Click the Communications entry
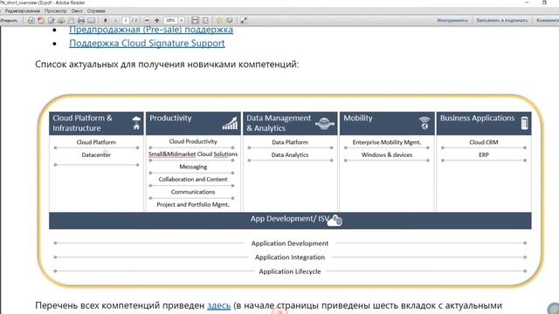Image resolution: width=559 pixels, height=314 pixels. [193, 192]
